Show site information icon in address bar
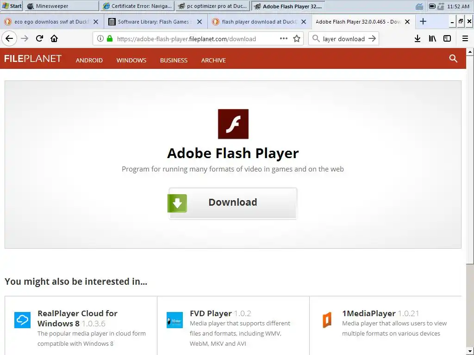 point(100,39)
